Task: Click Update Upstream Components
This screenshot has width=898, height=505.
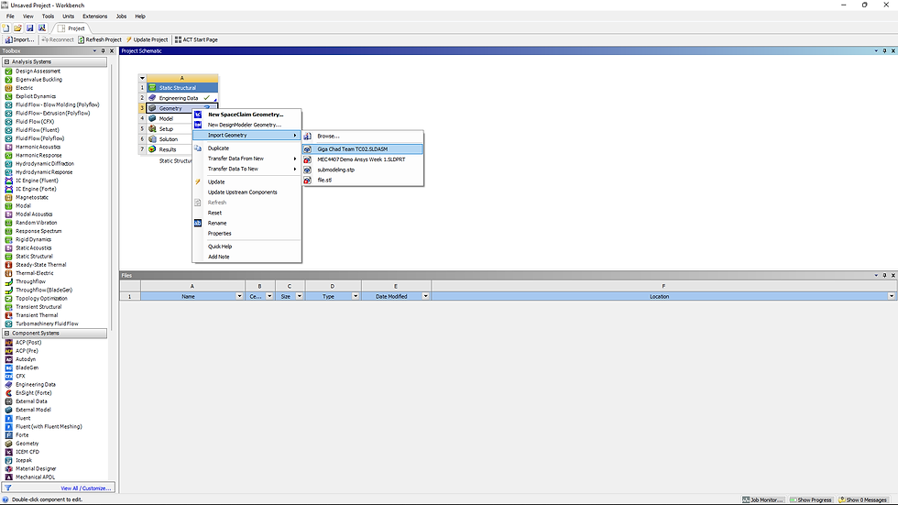Action: point(246,192)
